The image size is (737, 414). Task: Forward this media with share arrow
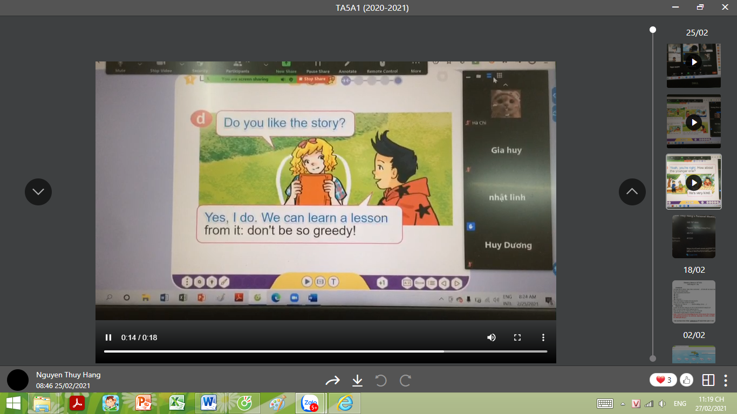coord(332,381)
